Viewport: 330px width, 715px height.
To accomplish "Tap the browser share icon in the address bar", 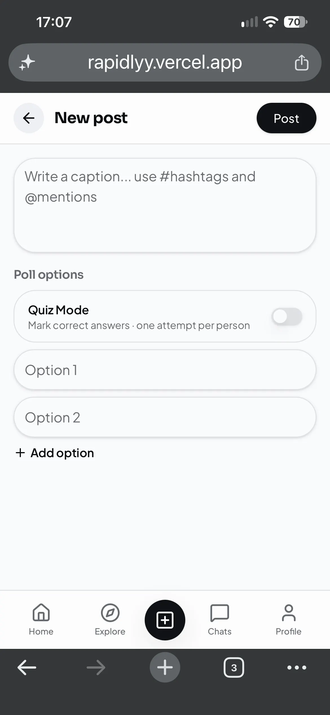I will tap(302, 62).
